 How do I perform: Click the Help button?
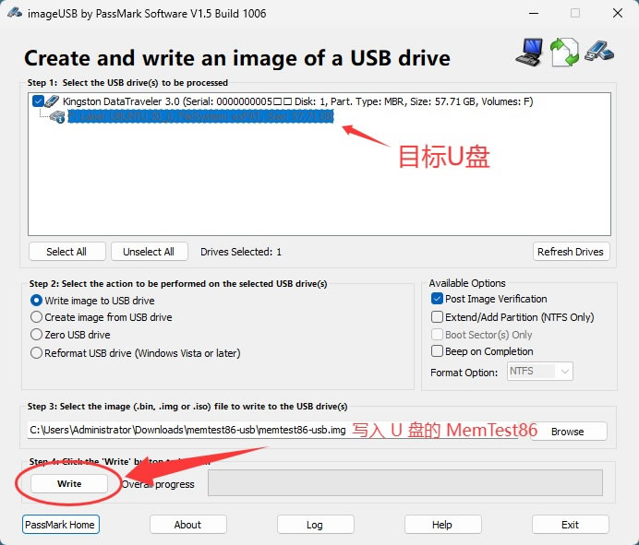coord(442,525)
